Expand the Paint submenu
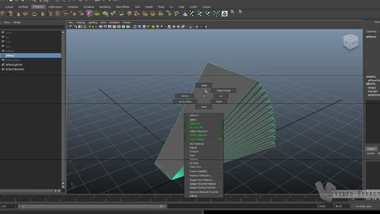This screenshot has width=380, height=214. [204, 155]
